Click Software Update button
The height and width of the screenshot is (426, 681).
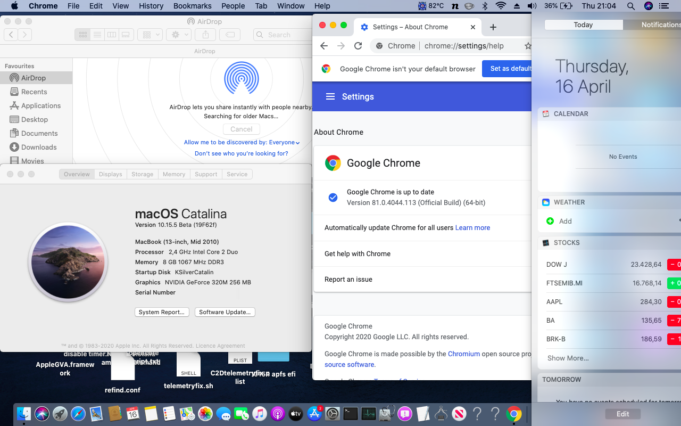click(x=225, y=312)
